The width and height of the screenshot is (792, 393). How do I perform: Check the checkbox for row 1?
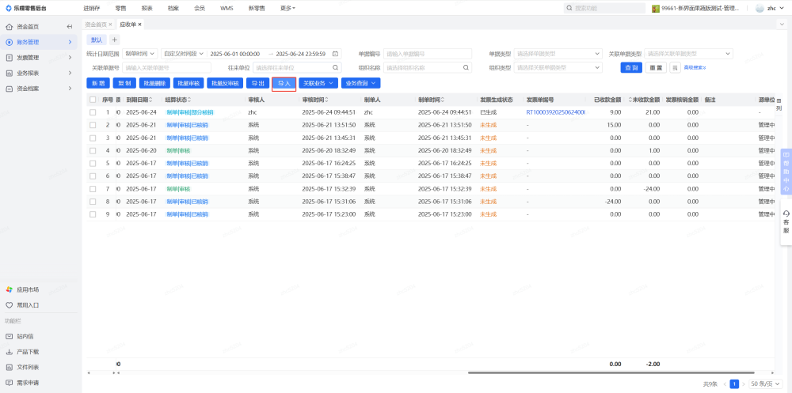(93, 112)
